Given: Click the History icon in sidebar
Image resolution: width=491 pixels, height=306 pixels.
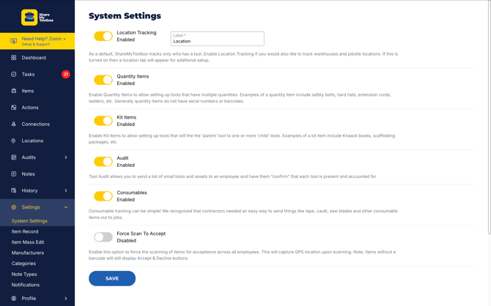Looking at the screenshot, I should tap(13, 190).
